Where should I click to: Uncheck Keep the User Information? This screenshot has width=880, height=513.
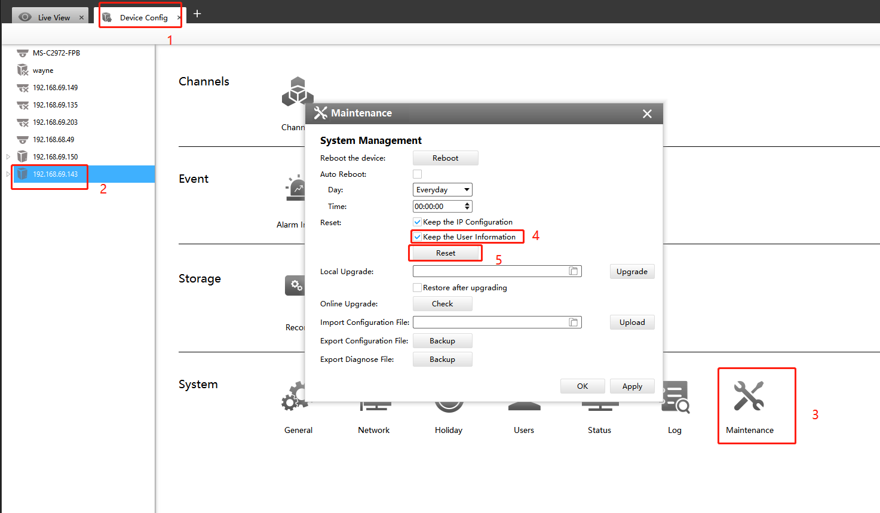pos(418,237)
